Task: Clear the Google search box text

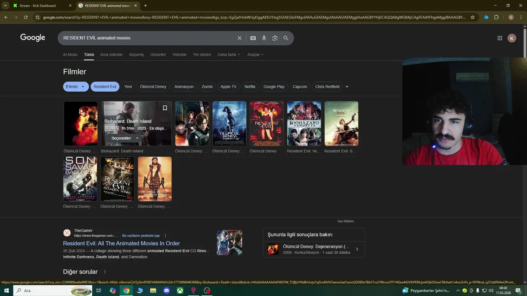Action: 240,38
